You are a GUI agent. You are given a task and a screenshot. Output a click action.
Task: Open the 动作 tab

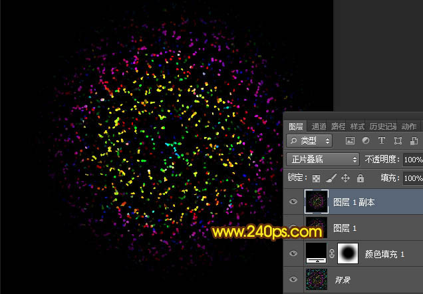(x=409, y=126)
